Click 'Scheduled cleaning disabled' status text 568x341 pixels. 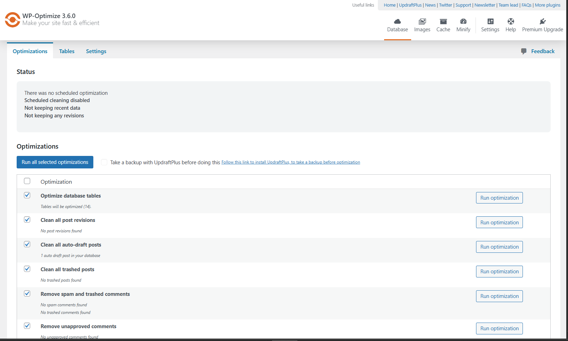coord(57,100)
